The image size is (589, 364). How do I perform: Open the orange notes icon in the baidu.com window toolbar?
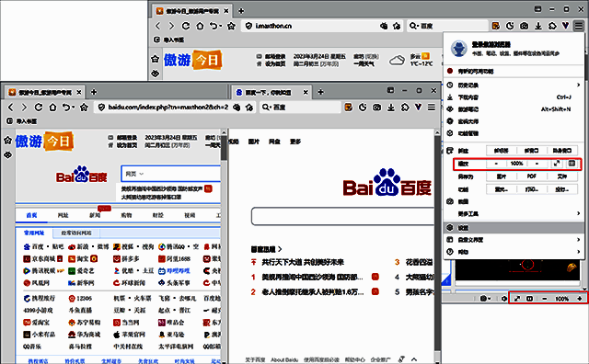pyautogui.click(x=349, y=108)
